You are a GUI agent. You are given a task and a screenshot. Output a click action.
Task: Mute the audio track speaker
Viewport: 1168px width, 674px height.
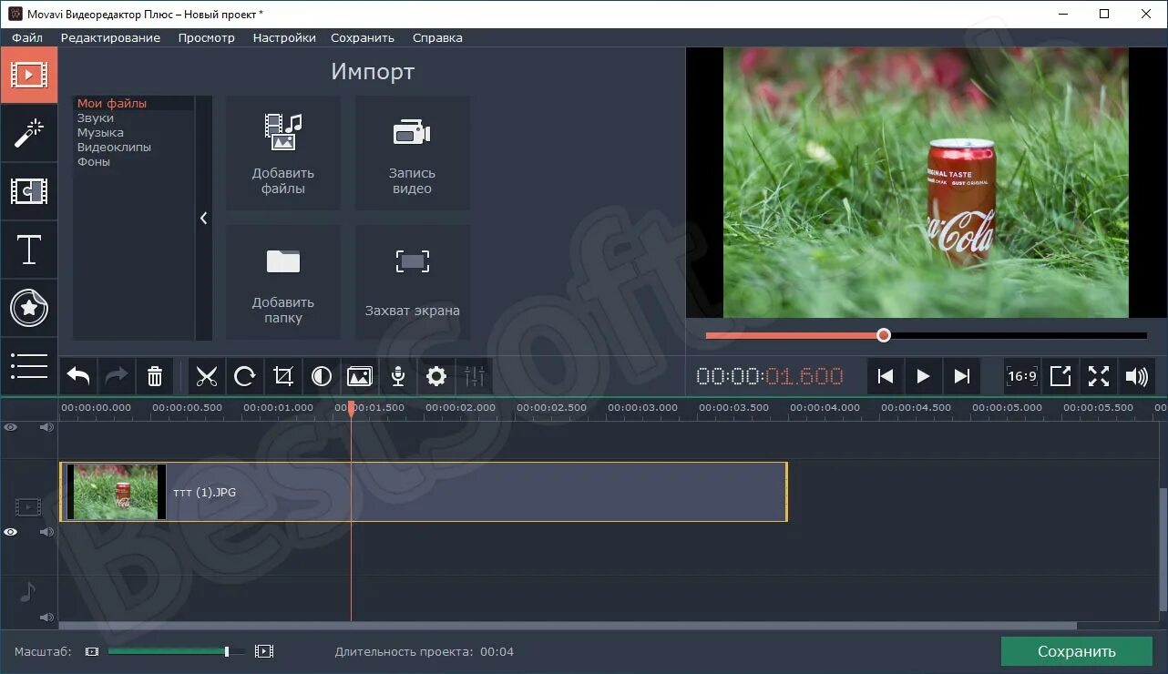click(x=46, y=618)
